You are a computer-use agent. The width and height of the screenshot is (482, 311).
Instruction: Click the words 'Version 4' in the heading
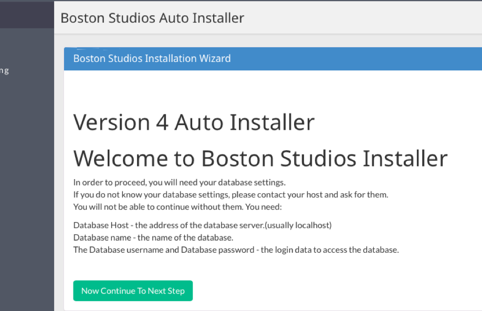click(121, 122)
